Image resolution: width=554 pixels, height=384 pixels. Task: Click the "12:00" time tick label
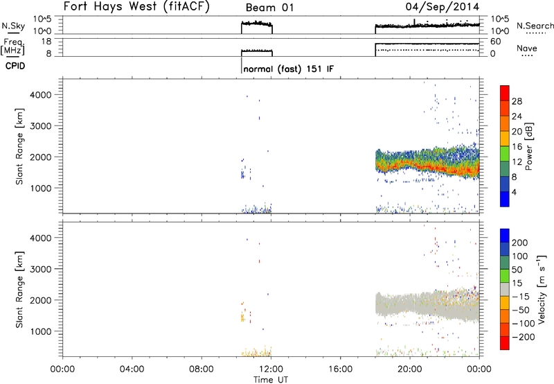(x=271, y=369)
